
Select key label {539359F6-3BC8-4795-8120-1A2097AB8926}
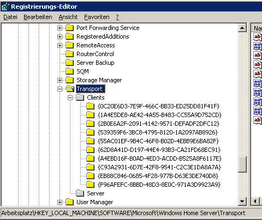click(158, 132)
